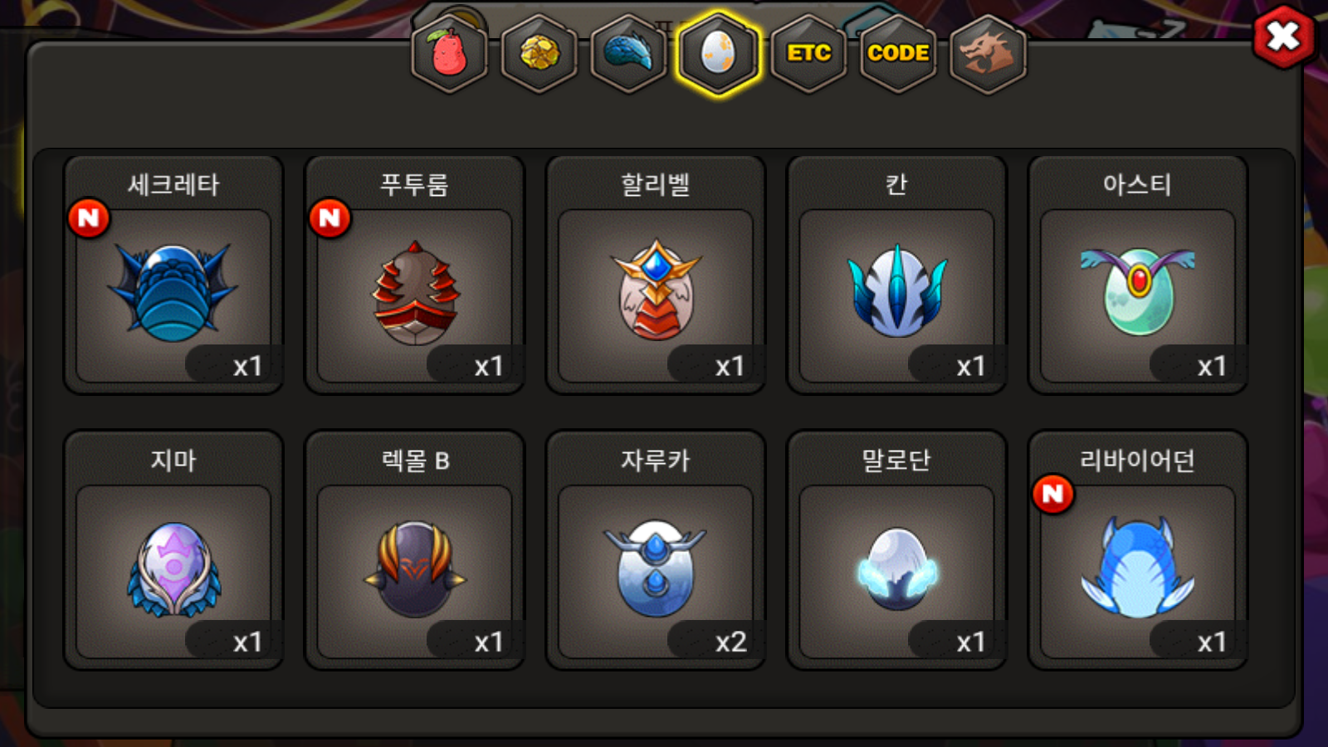Switch to the dragon head tab
Viewport: 1328px width, 747px height.
pos(988,54)
